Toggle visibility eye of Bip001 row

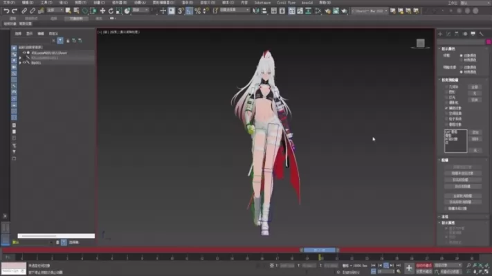(24, 63)
